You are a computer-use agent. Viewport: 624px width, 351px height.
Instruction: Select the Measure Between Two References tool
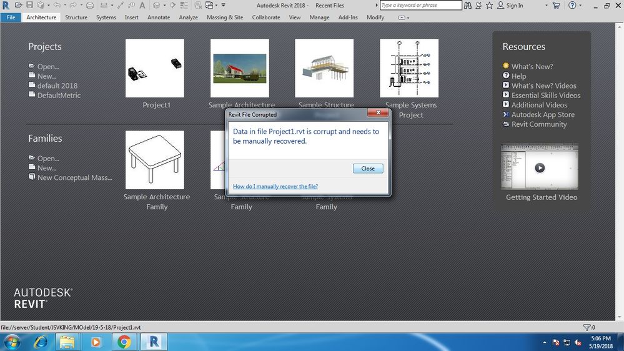pyautogui.click(x=104, y=5)
